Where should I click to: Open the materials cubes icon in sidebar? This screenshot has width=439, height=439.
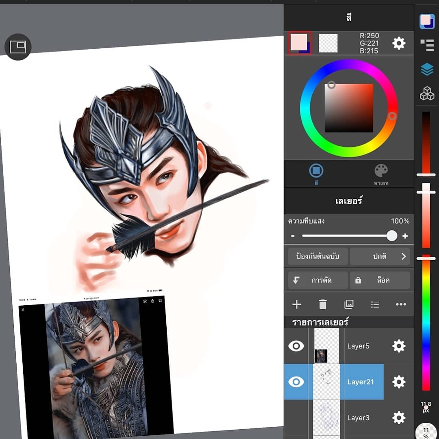coord(427,93)
